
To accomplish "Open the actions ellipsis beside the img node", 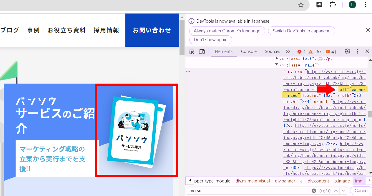I will (x=188, y=71).
